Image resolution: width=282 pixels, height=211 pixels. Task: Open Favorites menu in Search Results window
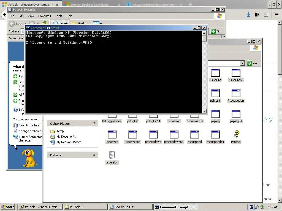point(44,16)
